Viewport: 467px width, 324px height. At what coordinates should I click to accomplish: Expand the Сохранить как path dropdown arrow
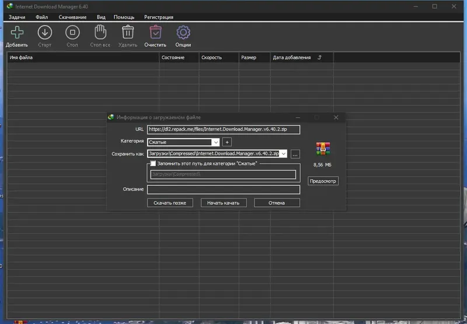(284, 154)
